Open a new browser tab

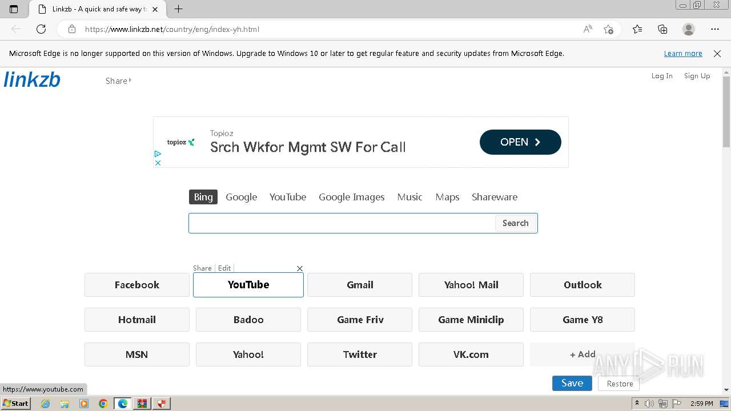pyautogui.click(x=179, y=9)
